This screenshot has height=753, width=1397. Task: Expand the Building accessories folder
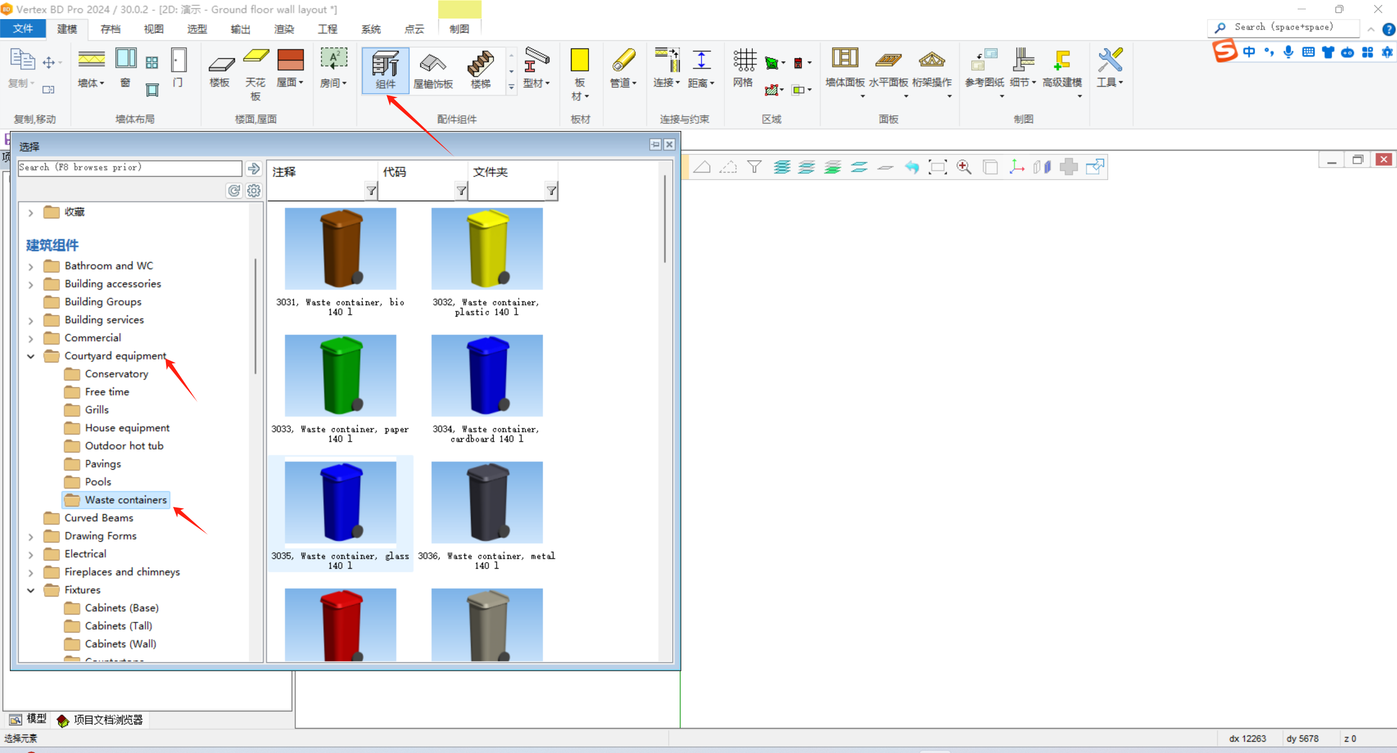(31, 285)
